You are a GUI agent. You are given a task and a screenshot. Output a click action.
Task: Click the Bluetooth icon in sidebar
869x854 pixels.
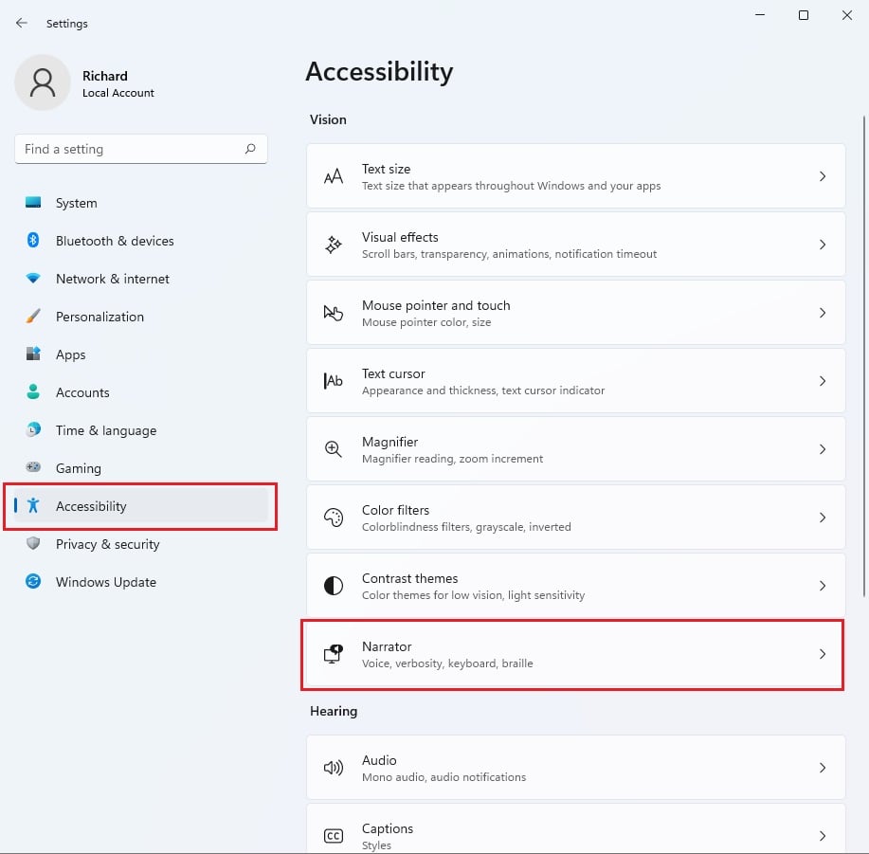click(33, 240)
